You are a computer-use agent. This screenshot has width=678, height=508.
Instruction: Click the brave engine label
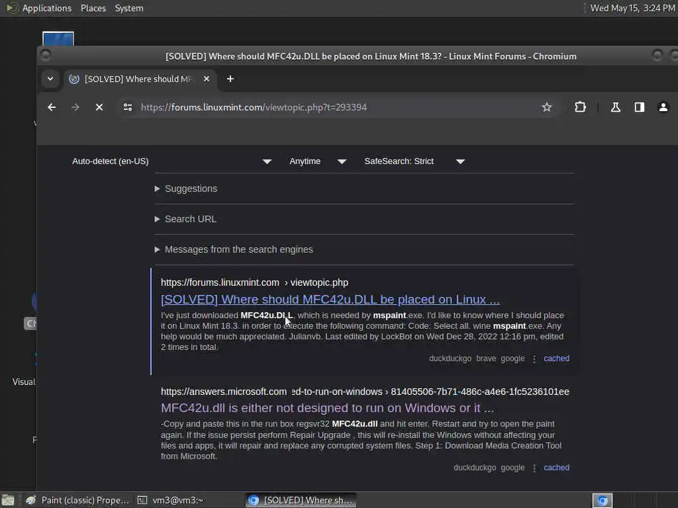point(486,359)
